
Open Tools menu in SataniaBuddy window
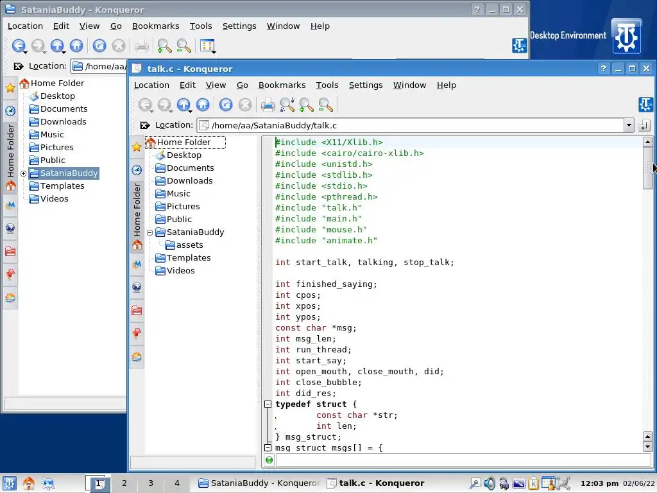[x=201, y=26]
